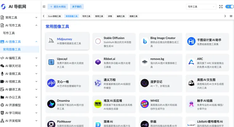Move tabs right with the forward arrow
The image size is (234, 127).
225,16
